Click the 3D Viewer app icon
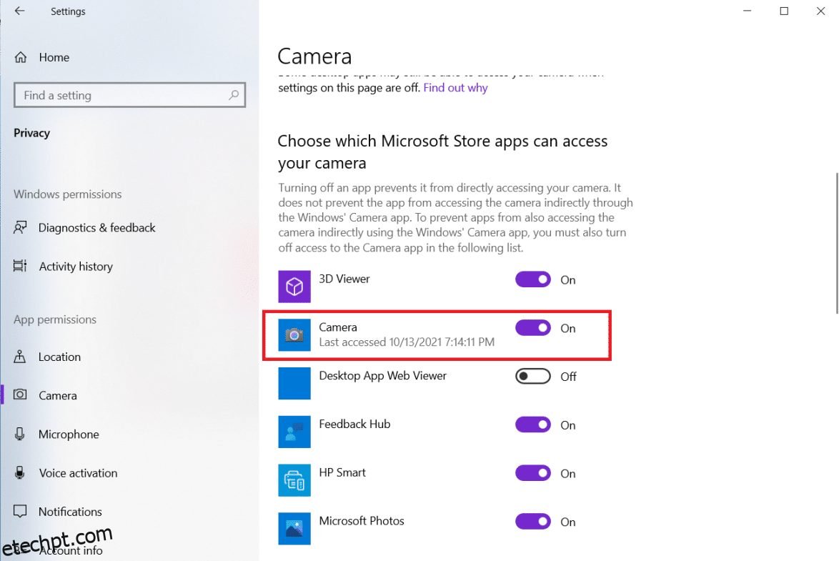The height and width of the screenshot is (561, 839). click(294, 287)
